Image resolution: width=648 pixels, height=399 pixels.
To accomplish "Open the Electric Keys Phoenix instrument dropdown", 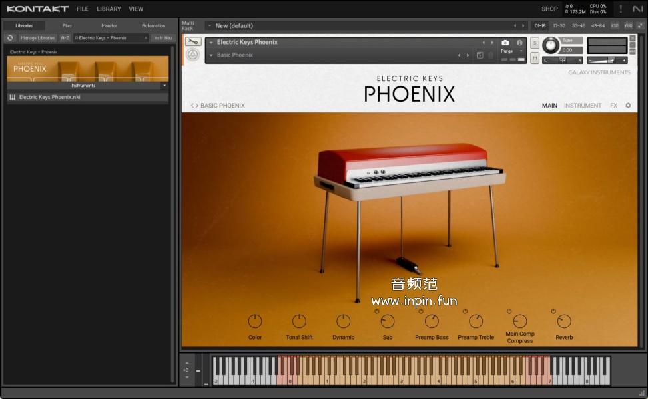I will [211, 42].
